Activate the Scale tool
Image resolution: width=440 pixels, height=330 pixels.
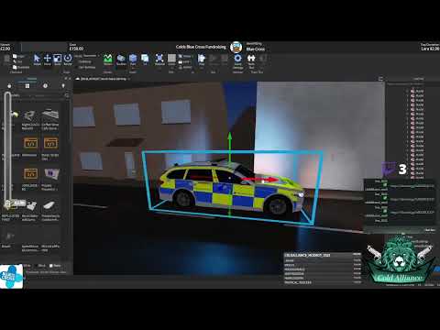pyautogui.click(x=58, y=60)
